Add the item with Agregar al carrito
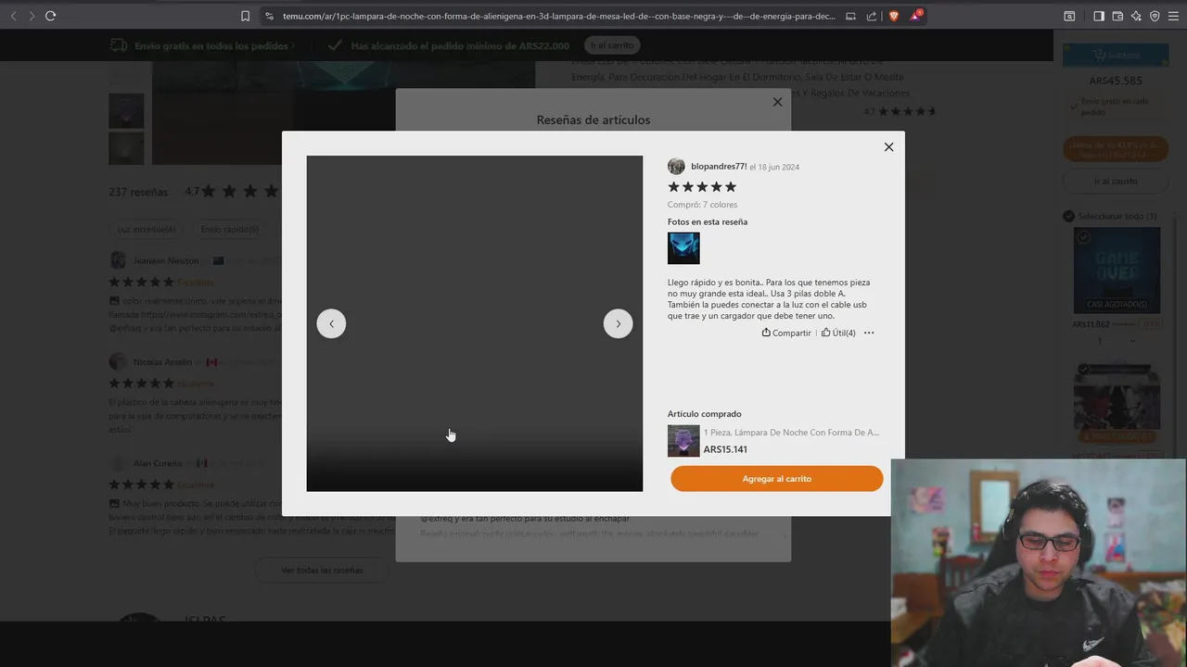 777,479
